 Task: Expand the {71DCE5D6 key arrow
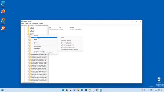(28, 56)
